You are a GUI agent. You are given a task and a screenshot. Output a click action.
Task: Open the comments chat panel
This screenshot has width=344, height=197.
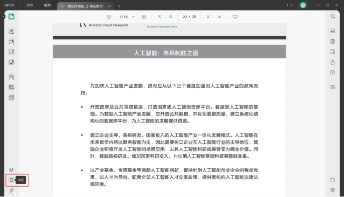click(x=333, y=190)
